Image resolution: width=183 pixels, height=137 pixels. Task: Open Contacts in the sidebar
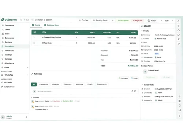(x=8, y=42)
